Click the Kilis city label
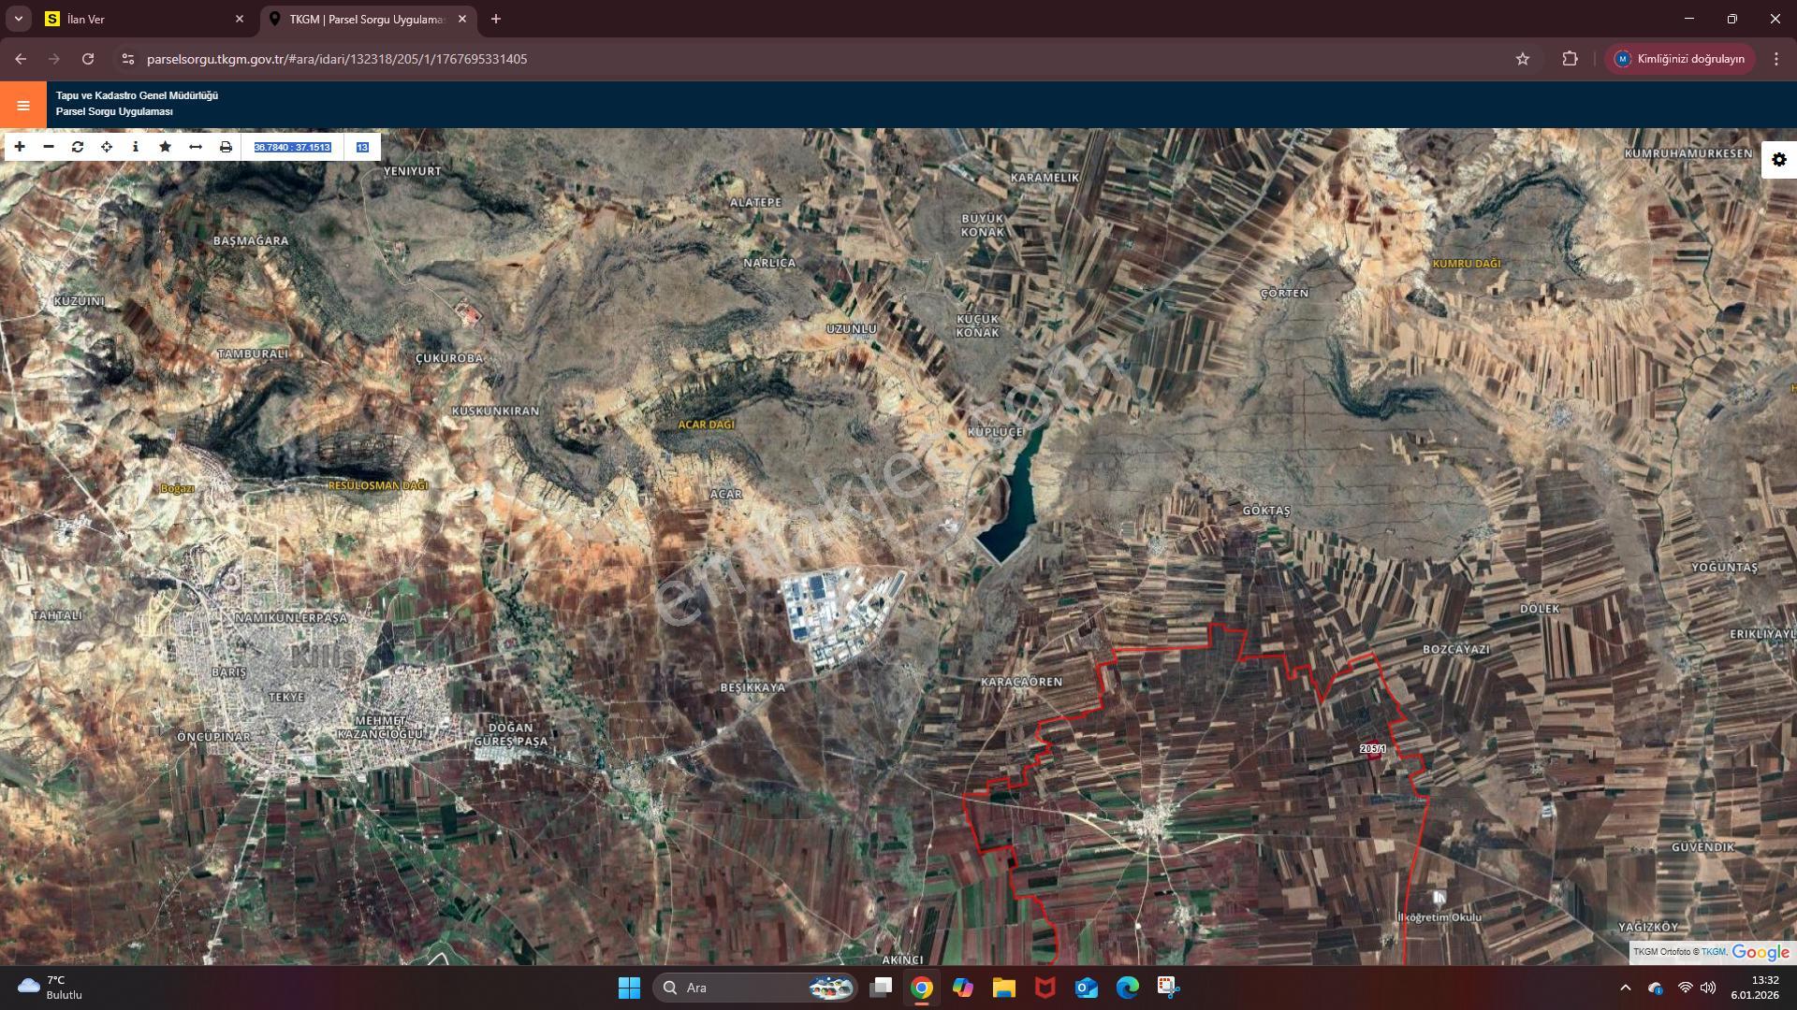Screen dimensions: 1797x1010 [x=324, y=656]
